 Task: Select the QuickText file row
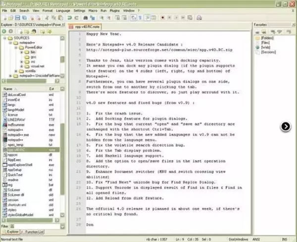coord(31,175)
